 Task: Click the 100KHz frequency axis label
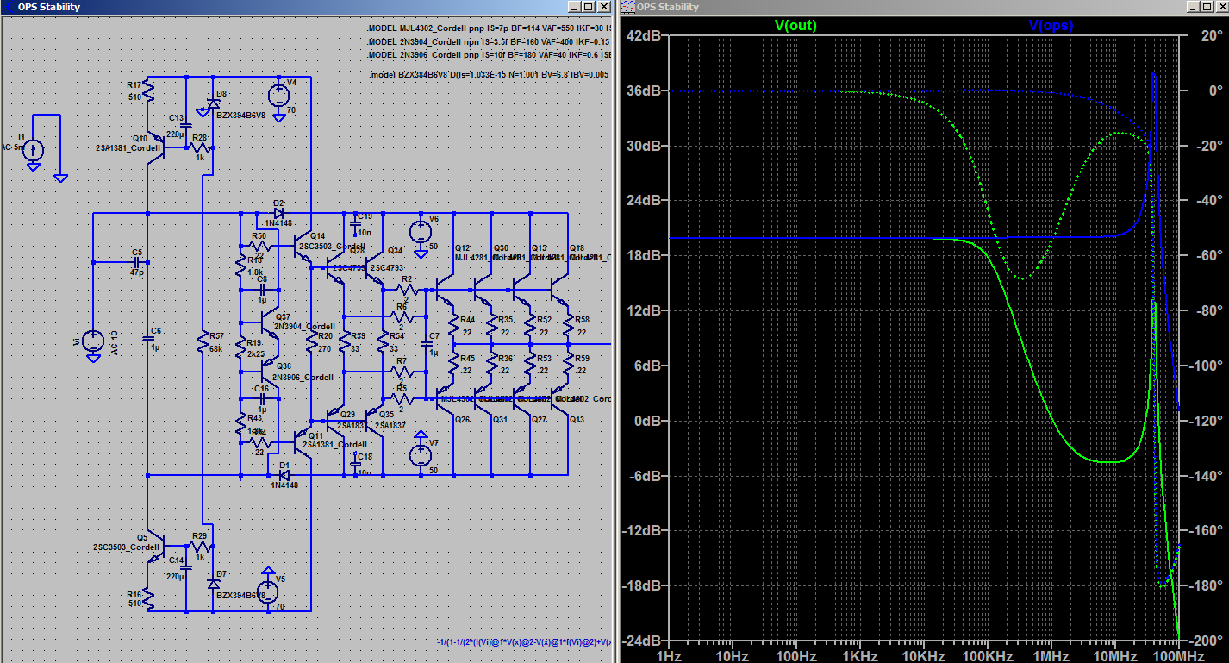[x=988, y=656]
